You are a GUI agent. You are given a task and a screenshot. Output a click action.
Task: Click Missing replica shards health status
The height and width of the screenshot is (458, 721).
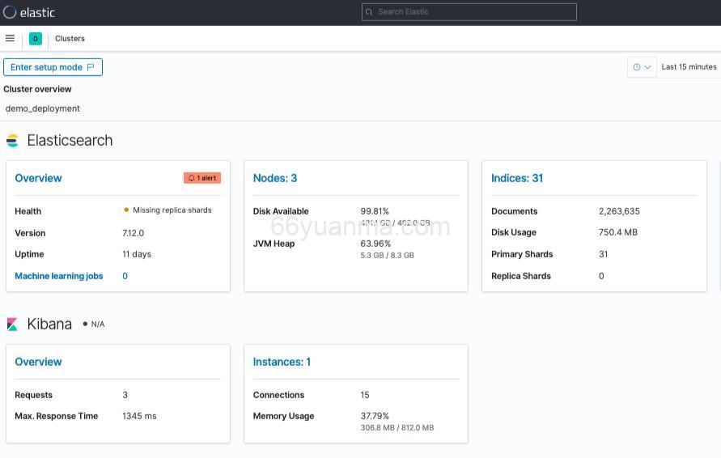(x=168, y=210)
